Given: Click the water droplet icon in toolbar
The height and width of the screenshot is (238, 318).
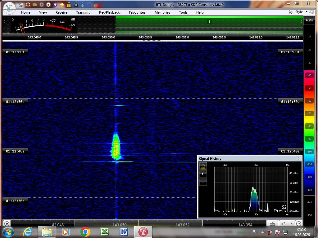Looking at the screenshot, I should (x=83, y=4).
